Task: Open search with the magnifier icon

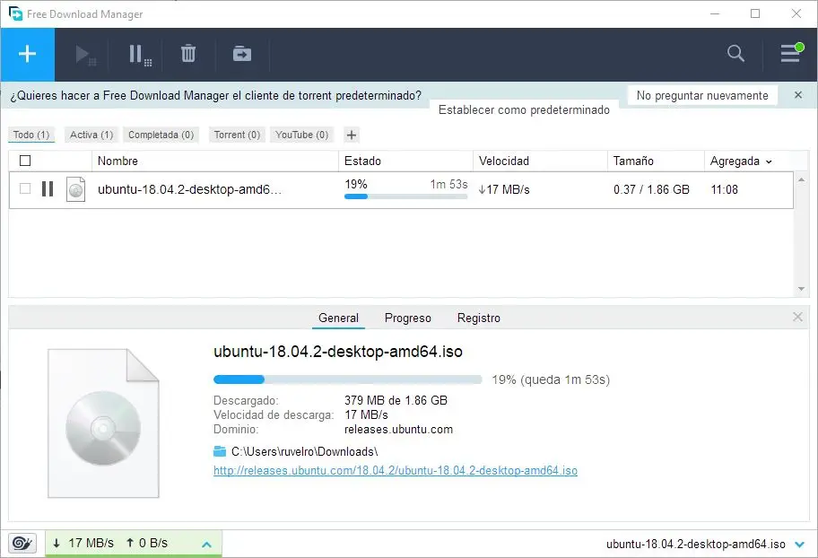Action: [735, 53]
